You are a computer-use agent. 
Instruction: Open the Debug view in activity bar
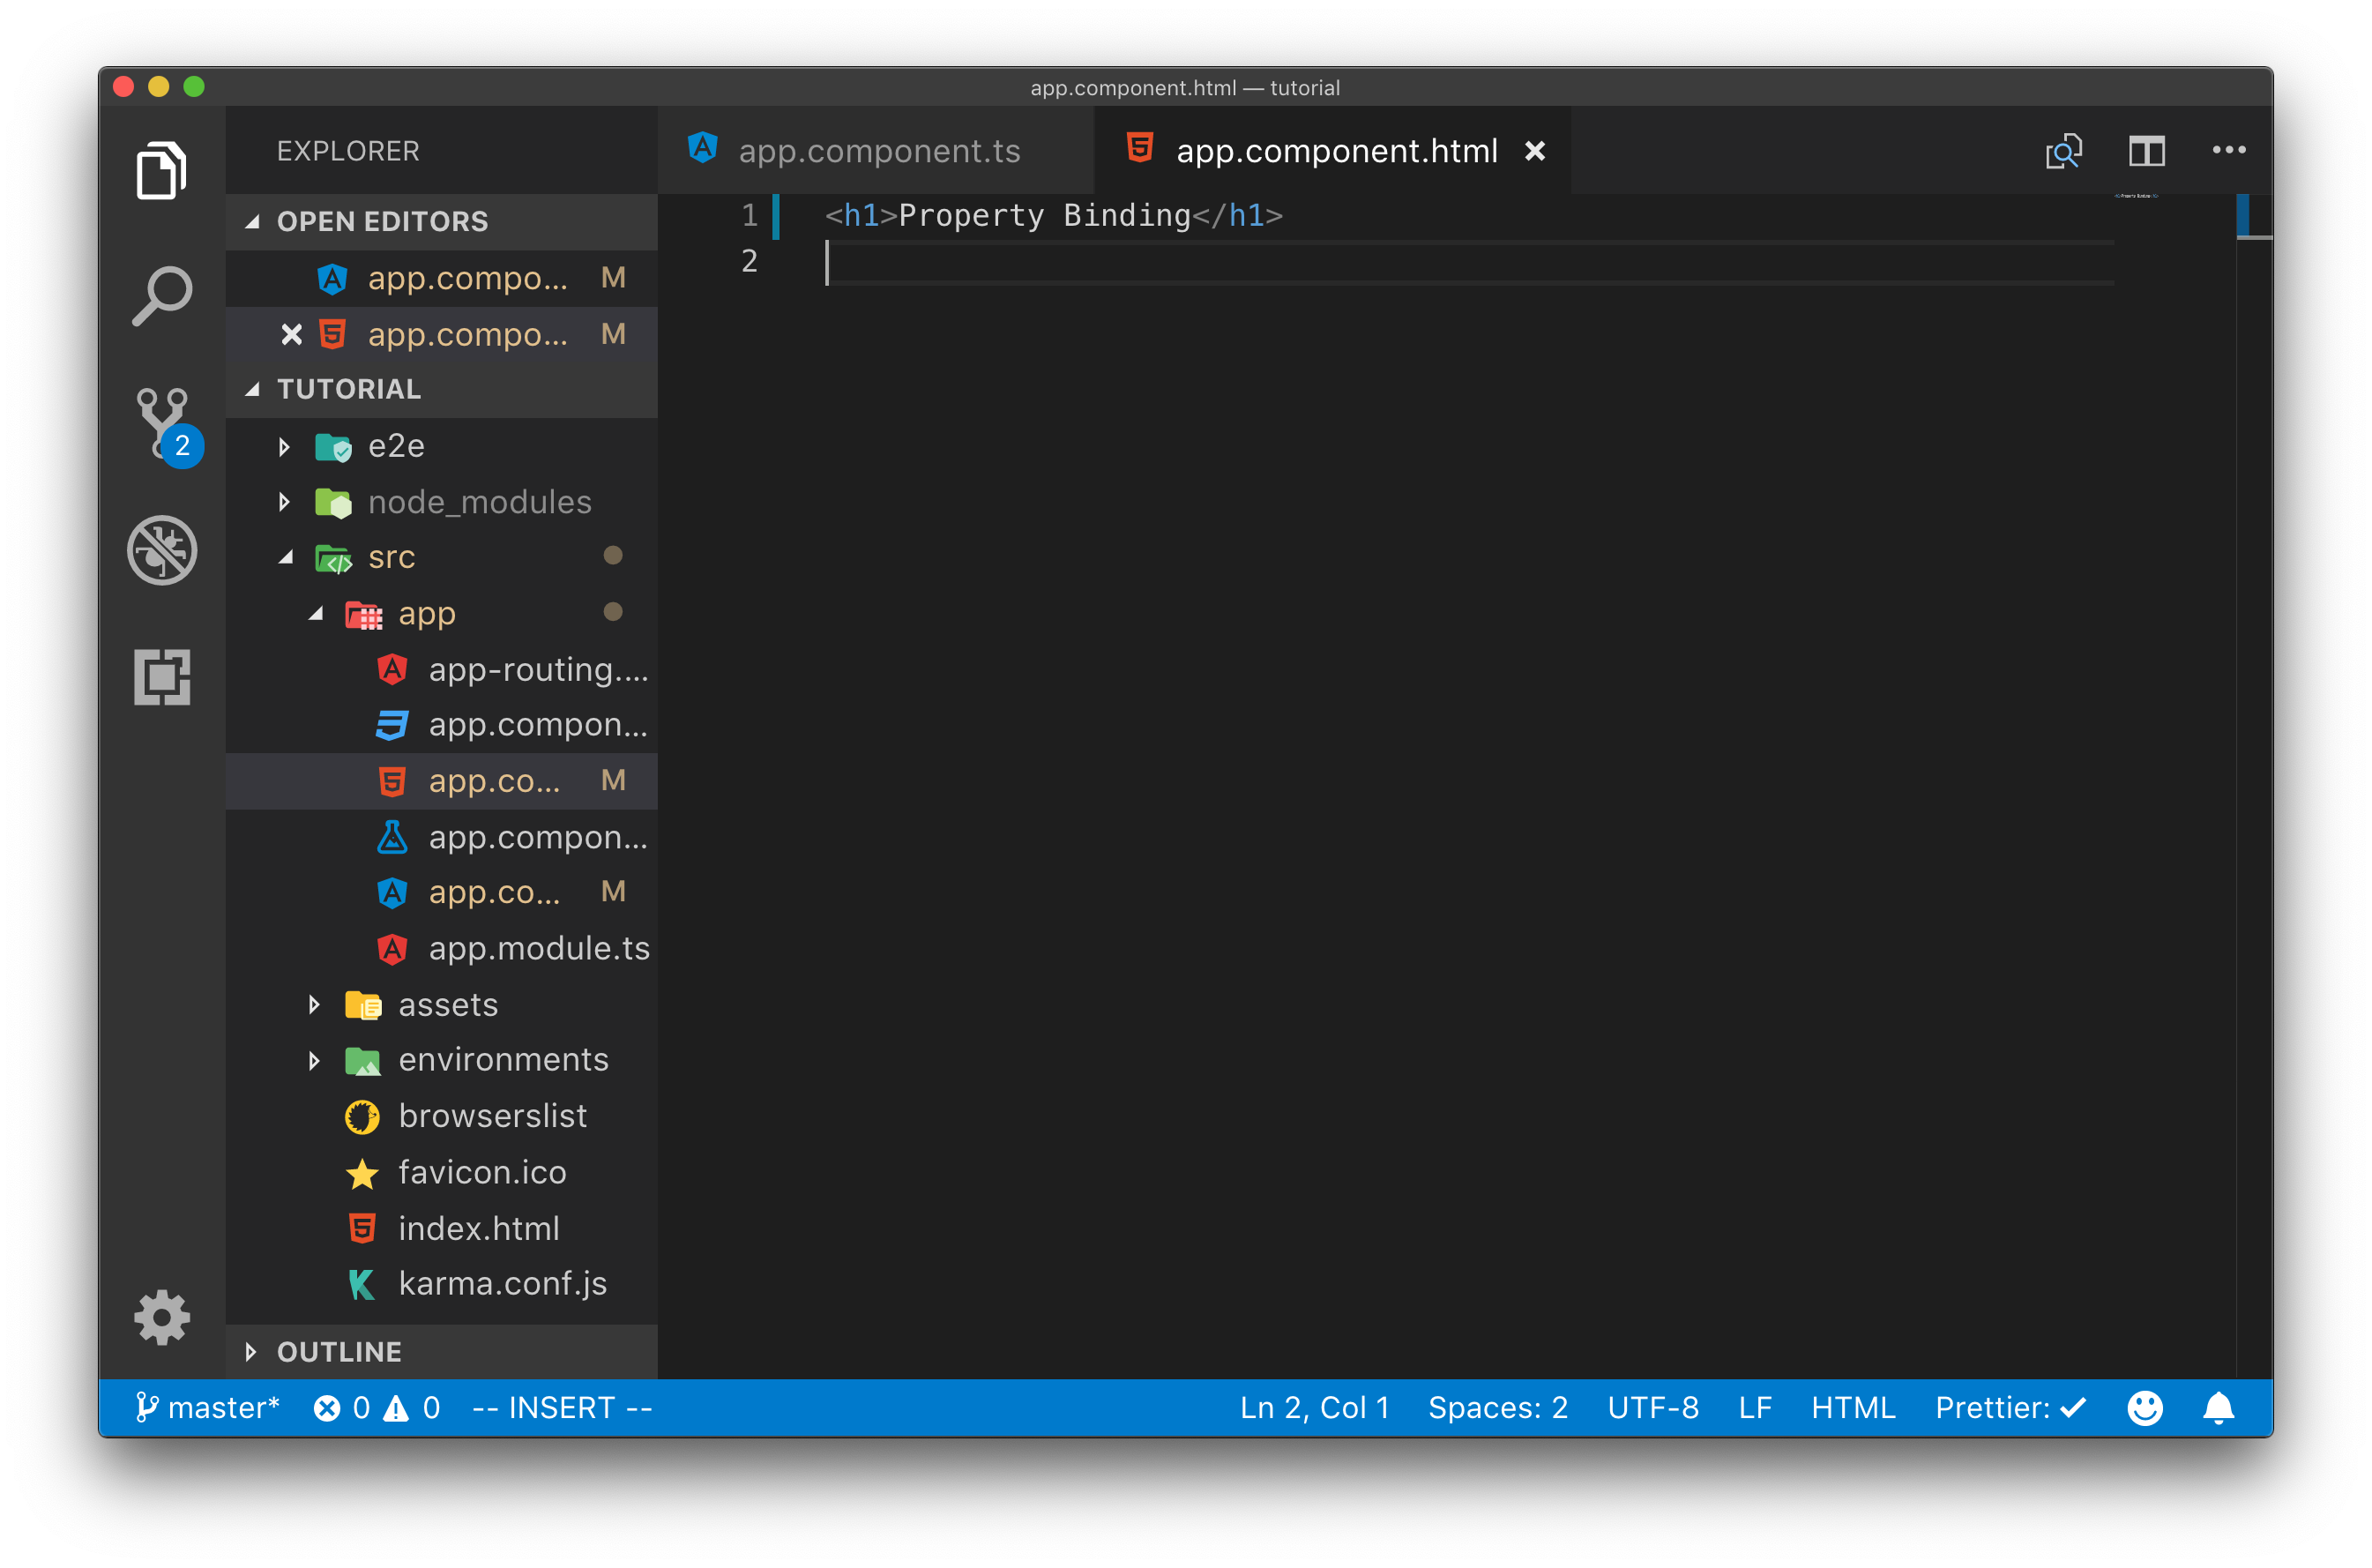(162, 550)
